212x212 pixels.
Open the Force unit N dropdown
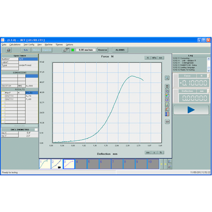click(202, 76)
